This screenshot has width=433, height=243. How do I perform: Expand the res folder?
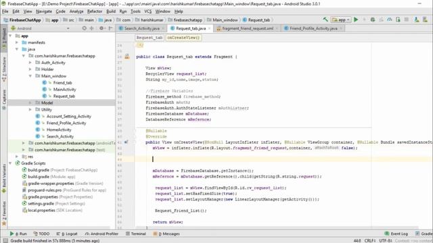point(17,157)
